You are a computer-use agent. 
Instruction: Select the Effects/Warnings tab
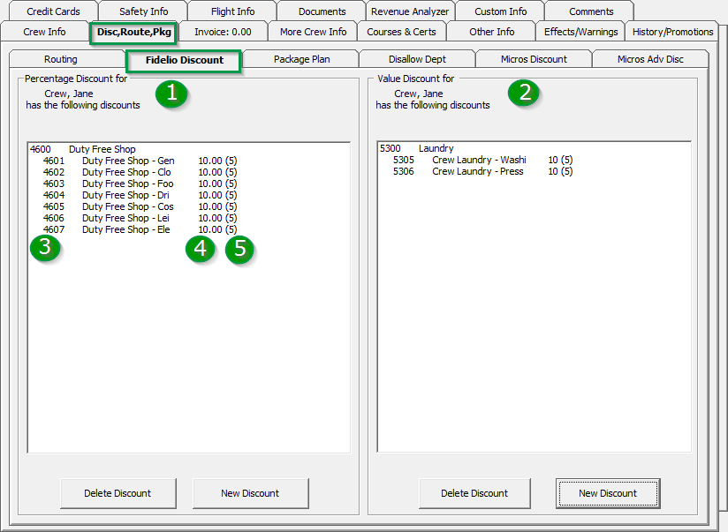pos(580,31)
